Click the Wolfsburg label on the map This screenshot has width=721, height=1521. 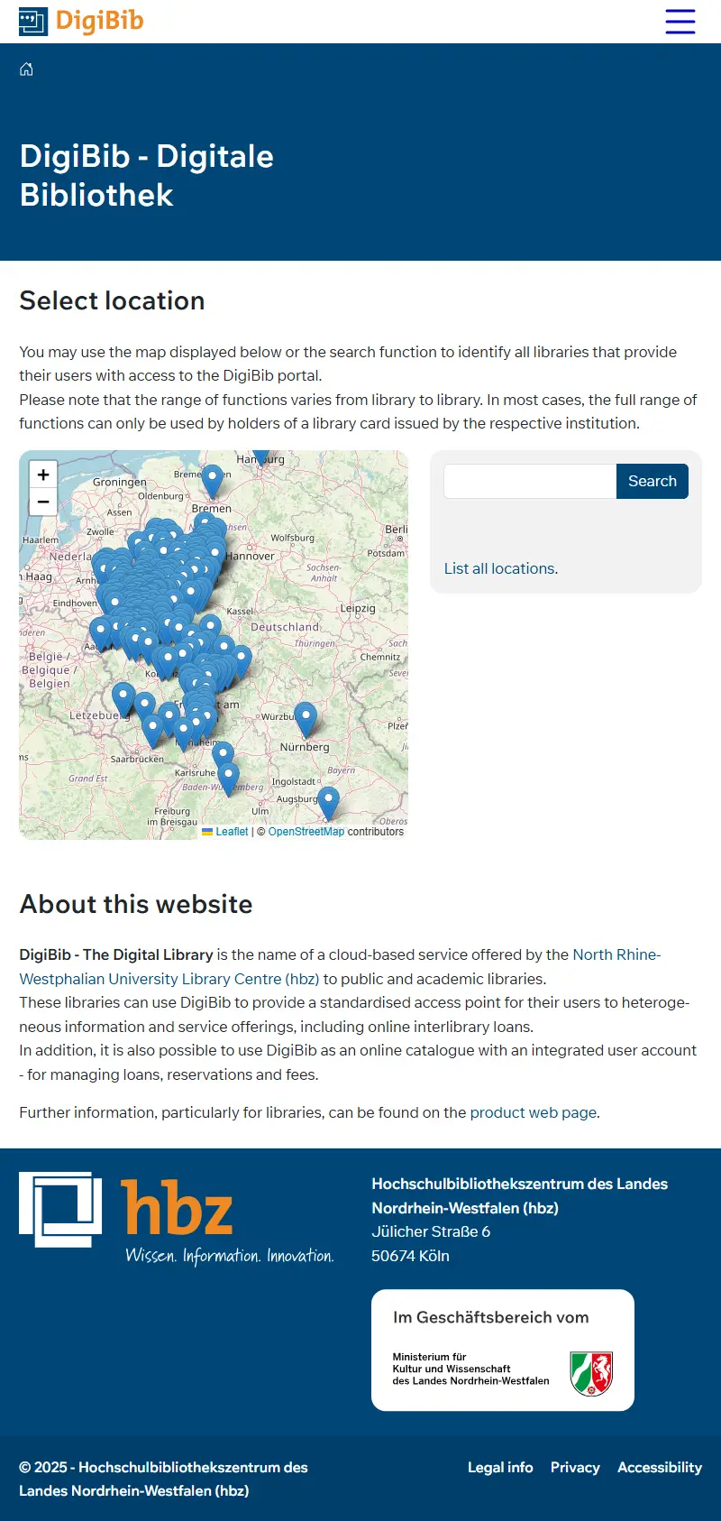tap(293, 538)
